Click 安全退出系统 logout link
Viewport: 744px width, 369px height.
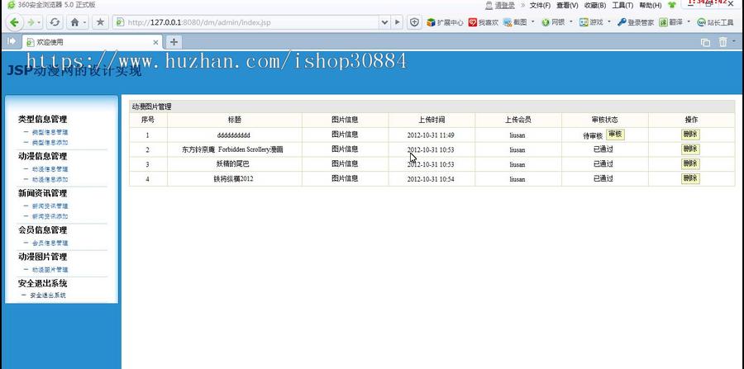click(47, 295)
